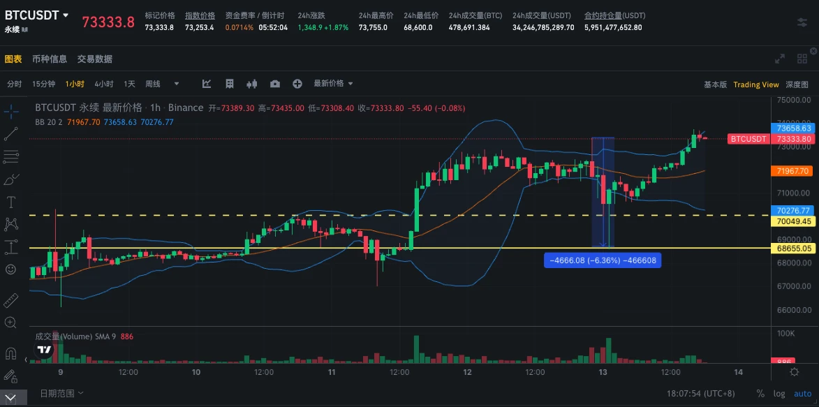The width and height of the screenshot is (819, 407).
Task: Open the 图表 chart tab
Action: coord(13,59)
